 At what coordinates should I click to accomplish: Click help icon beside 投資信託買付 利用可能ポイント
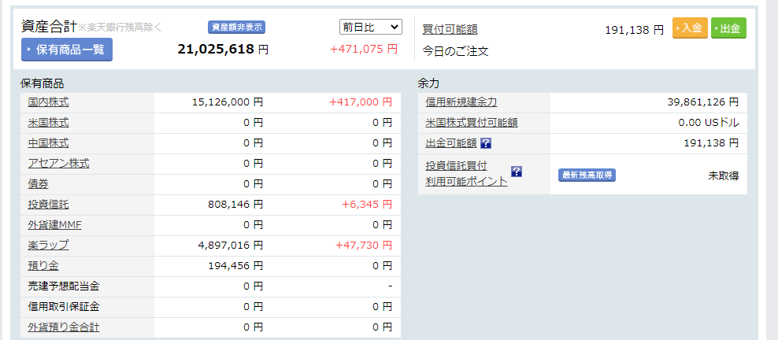(517, 171)
